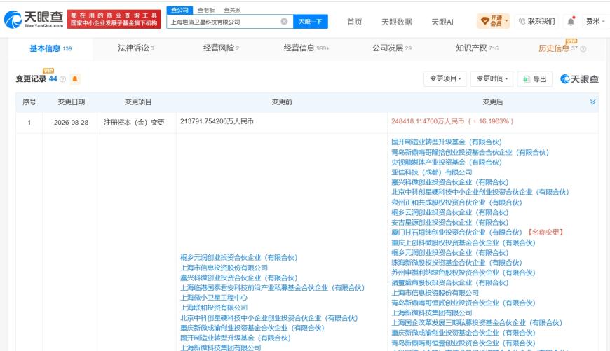Click the help icon next to 变更记录 44
The height and width of the screenshot is (351, 610).
[62, 79]
